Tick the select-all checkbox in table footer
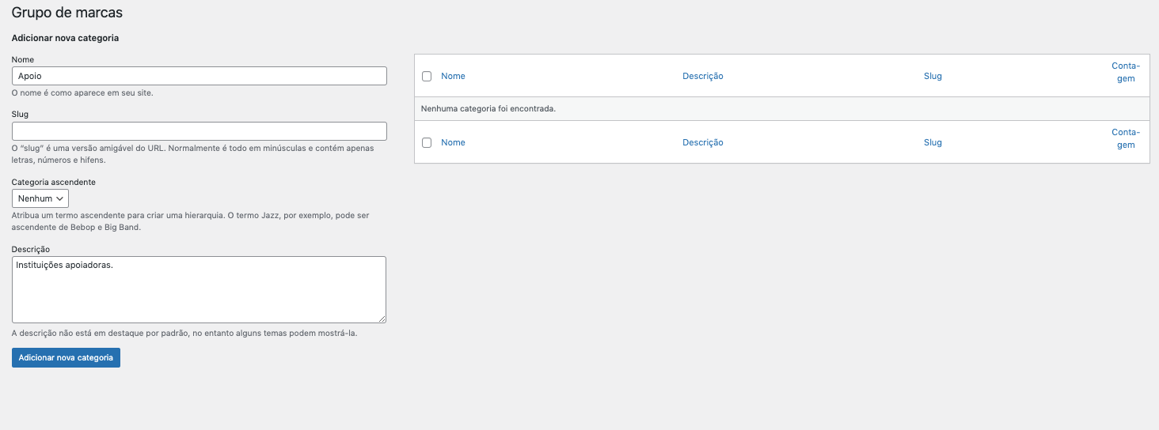 pos(427,143)
